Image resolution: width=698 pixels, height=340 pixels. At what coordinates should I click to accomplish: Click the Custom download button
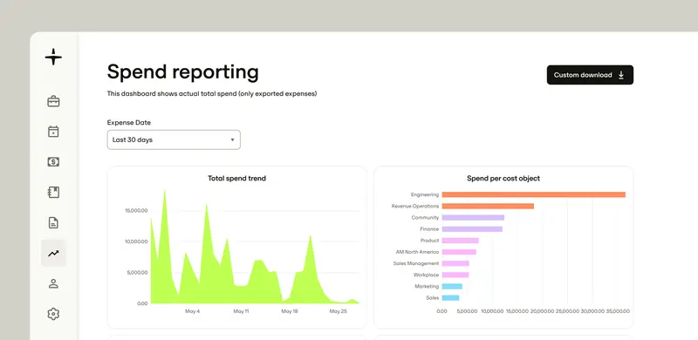coord(590,75)
